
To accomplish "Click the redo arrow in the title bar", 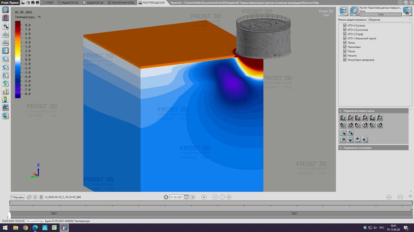I will click(37, 2).
